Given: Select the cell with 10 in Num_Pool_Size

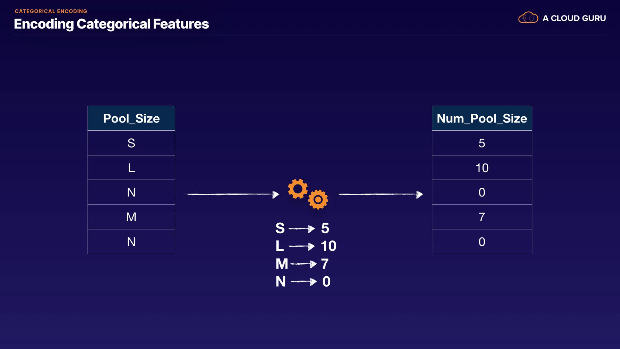Looking at the screenshot, I should pyautogui.click(x=482, y=168).
